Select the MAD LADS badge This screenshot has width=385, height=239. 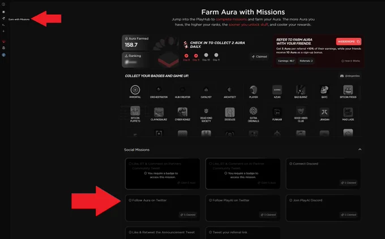click(348, 114)
